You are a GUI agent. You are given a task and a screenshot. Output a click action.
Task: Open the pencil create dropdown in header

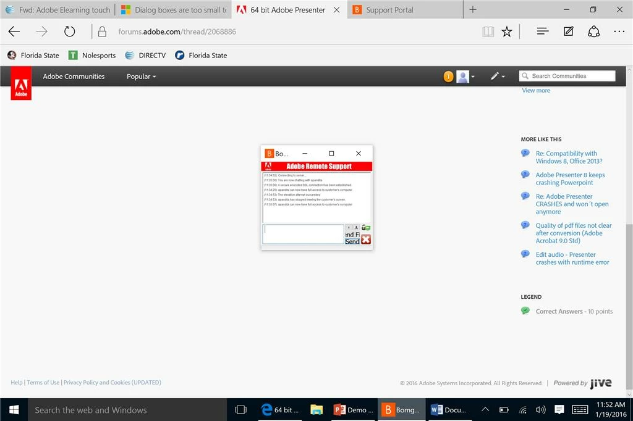tap(498, 76)
